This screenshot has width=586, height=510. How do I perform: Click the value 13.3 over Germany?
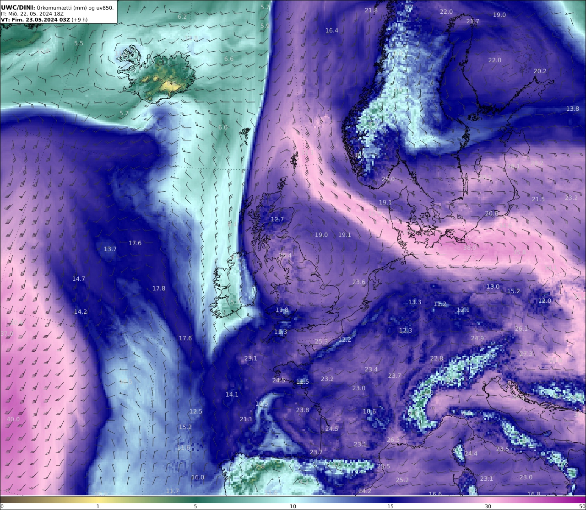(415, 302)
